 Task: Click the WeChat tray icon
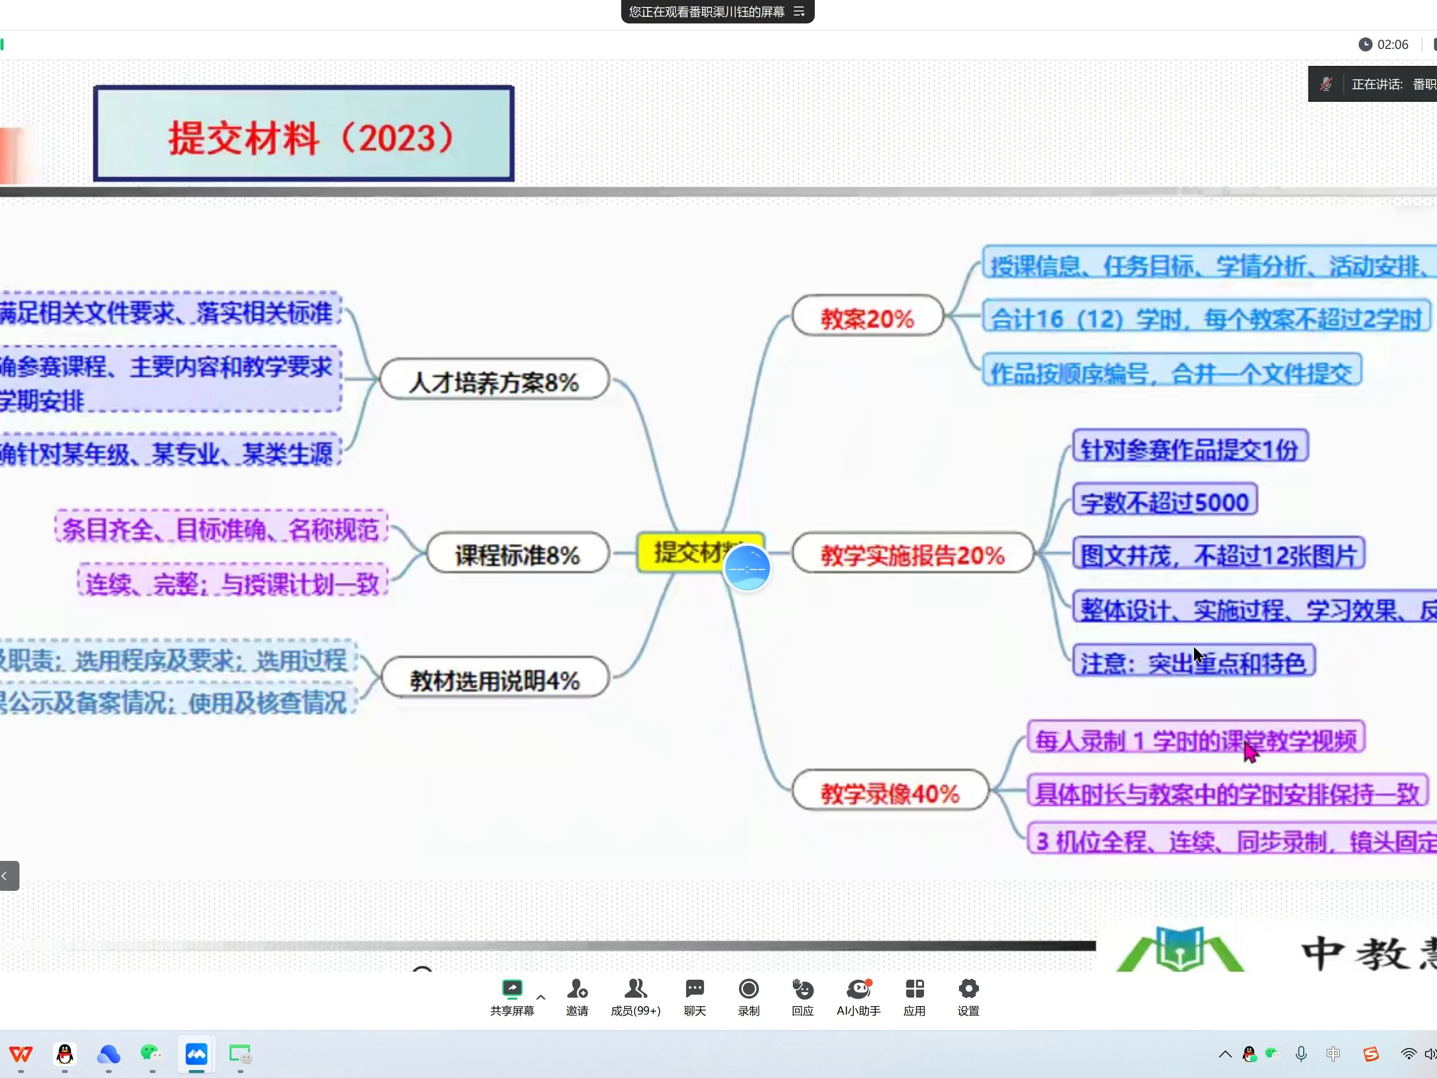pos(1272,1054)
